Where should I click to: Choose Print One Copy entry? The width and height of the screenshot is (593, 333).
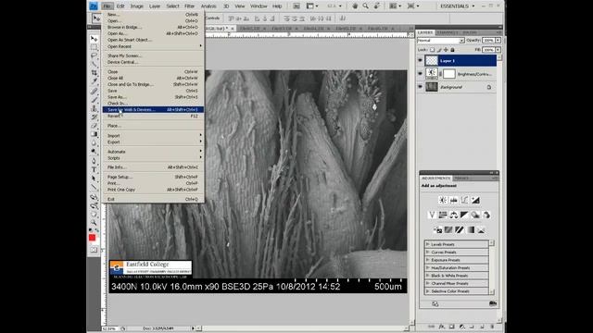pos(153,190)
